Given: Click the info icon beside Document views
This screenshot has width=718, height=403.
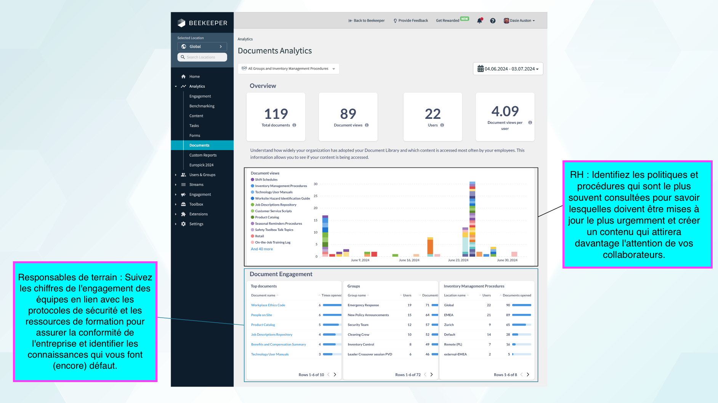Looking at the screenshot, I should [367, 125].
